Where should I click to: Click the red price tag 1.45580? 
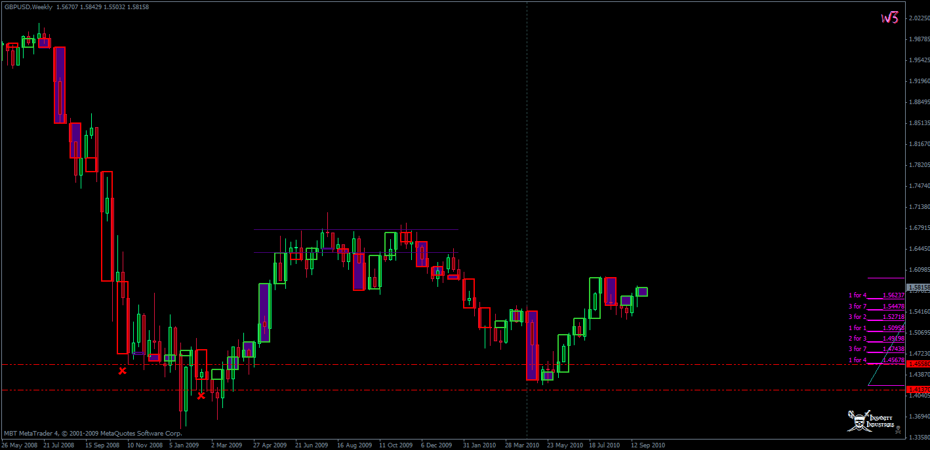click(918, 364)
